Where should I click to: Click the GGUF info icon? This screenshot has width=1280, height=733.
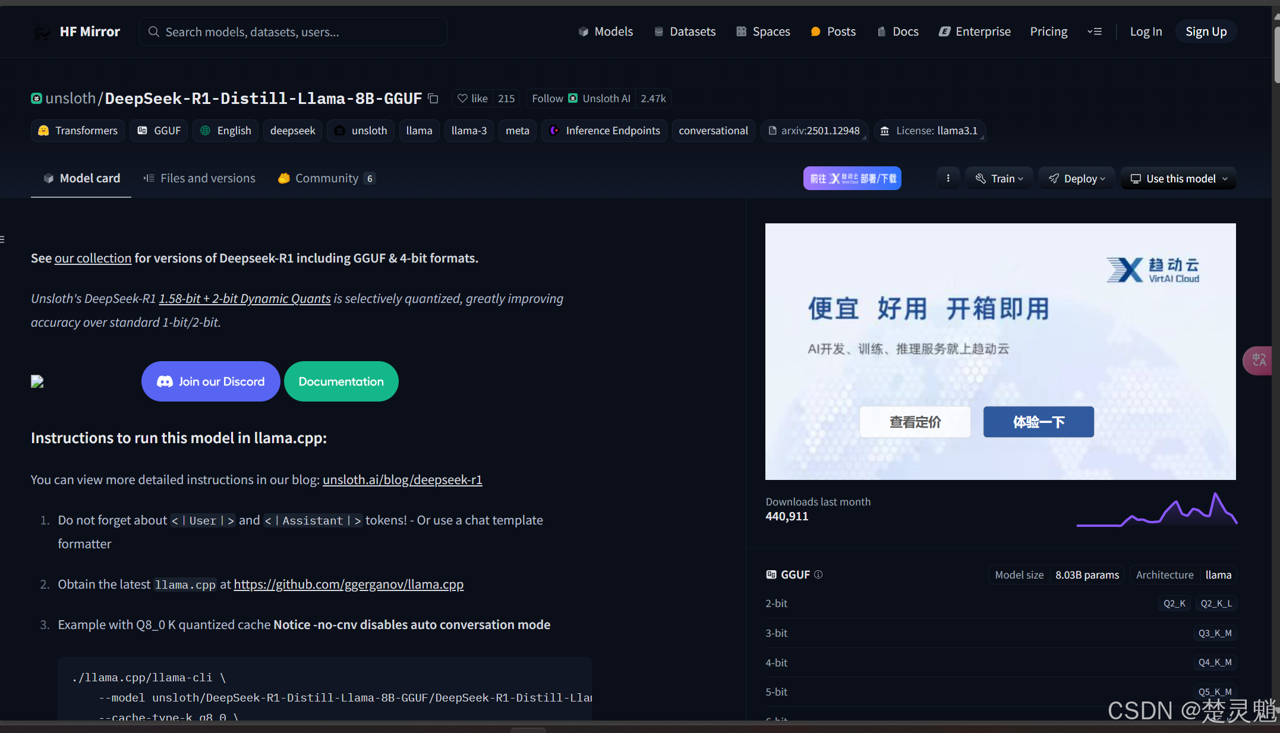coord(818,574)
